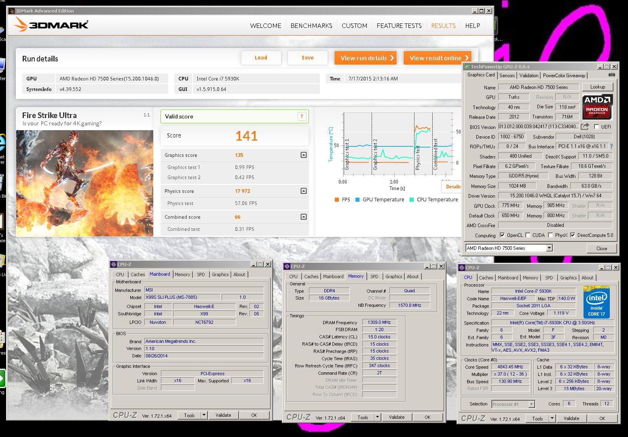Select the SPD tab in the Memory CPU-Z window
The width and height of the screenshot is (628, 437).
tap(374, 277)
